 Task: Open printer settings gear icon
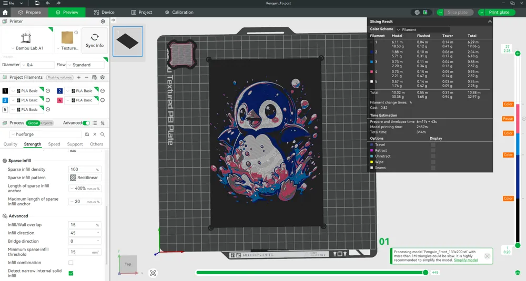103,22
